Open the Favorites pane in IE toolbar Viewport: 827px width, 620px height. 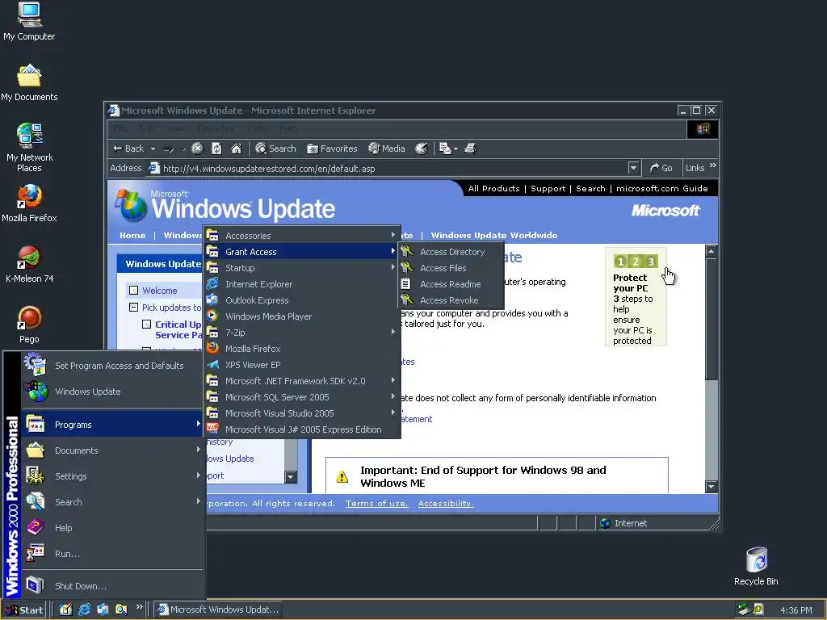[332, 149]
